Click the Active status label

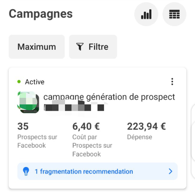[x=35, y=82]
